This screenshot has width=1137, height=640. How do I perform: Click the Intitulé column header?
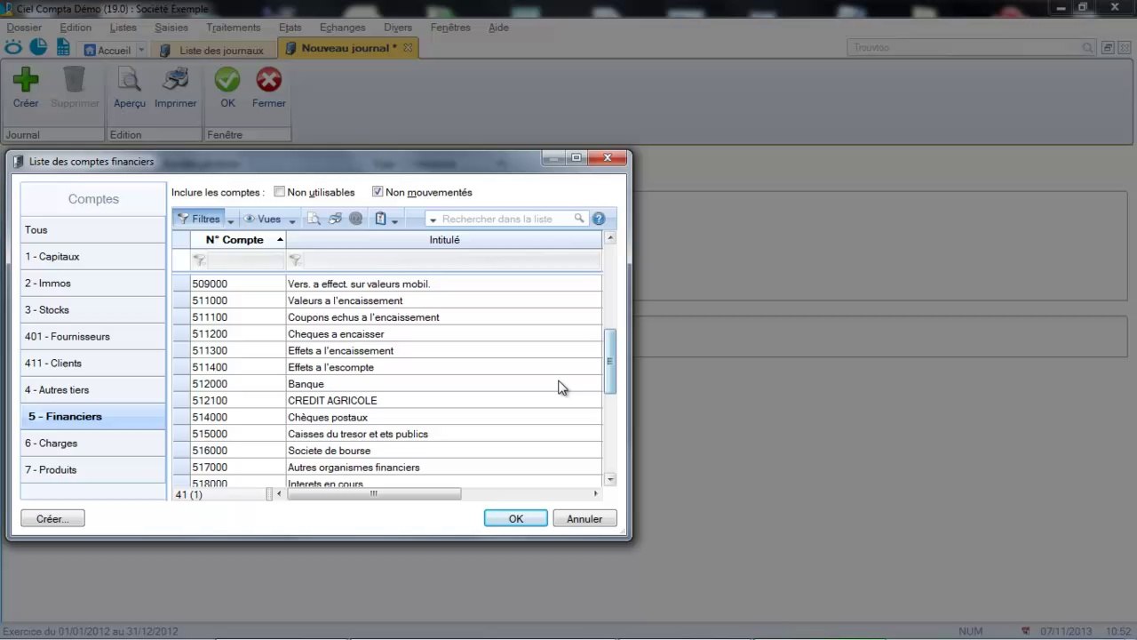444,240
